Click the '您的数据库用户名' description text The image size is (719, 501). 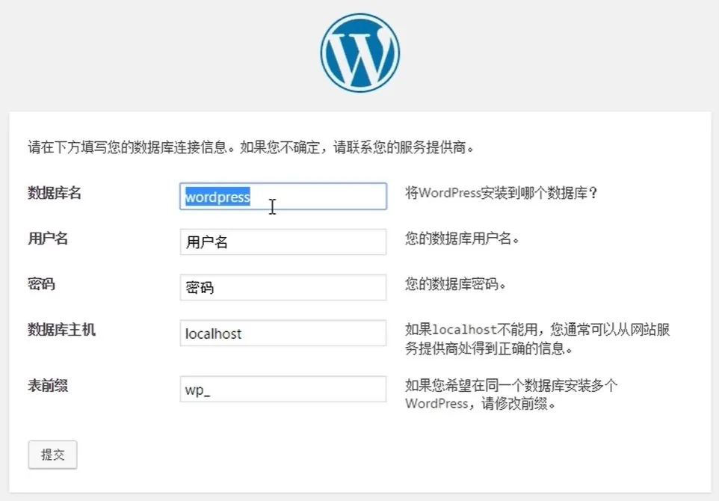pyautogui.click(x=462, y=239)
